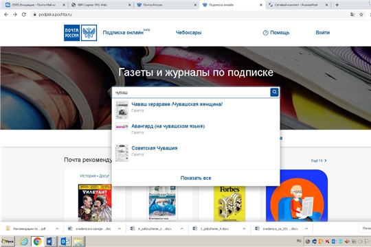Open downloaded 4_zaklyuchenie docx file
Viewport: 371px width, 247px height.
(x=152, y=228)
